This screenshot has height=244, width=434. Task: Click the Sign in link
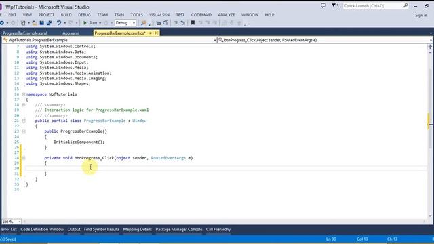coord(421,15)
